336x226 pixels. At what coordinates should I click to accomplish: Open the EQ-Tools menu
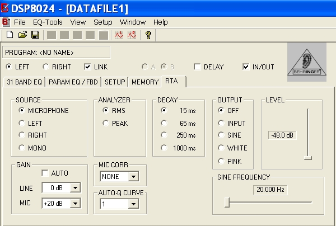click(x=48, y=22)
